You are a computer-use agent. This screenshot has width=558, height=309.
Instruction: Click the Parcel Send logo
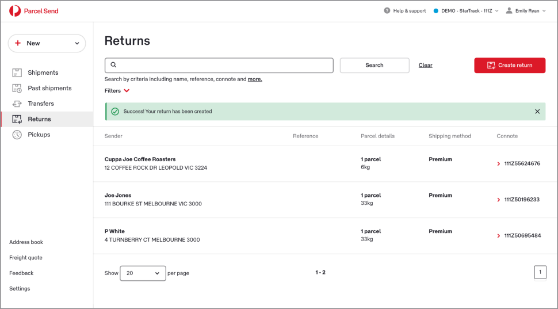coord(34,11)
